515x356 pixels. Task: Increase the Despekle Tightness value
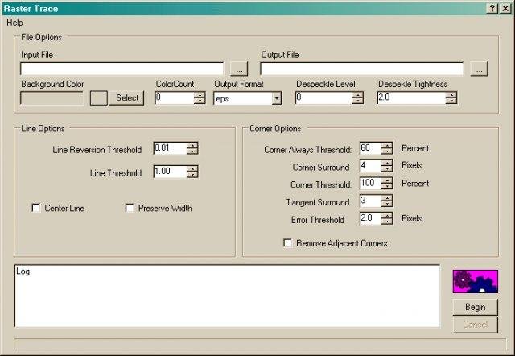point(451,95)
